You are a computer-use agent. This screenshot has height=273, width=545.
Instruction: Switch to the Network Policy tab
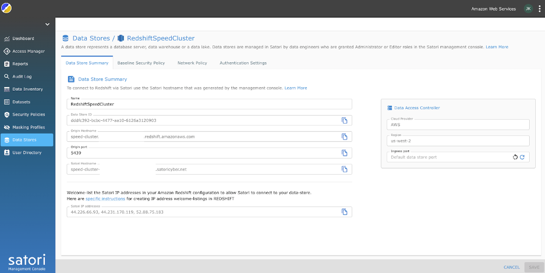[192, 63]
